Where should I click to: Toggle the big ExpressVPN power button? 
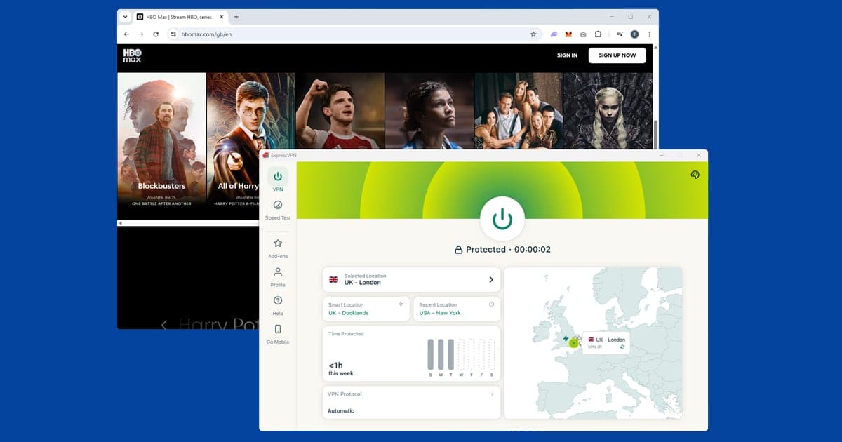[502, 220]
